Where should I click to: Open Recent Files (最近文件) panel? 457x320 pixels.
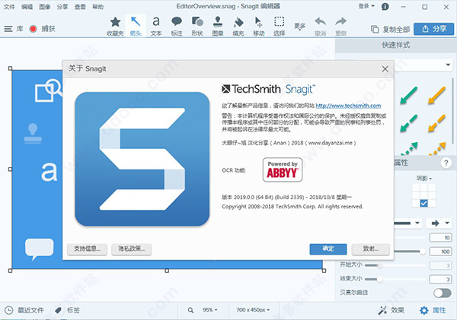coord(24,310)
